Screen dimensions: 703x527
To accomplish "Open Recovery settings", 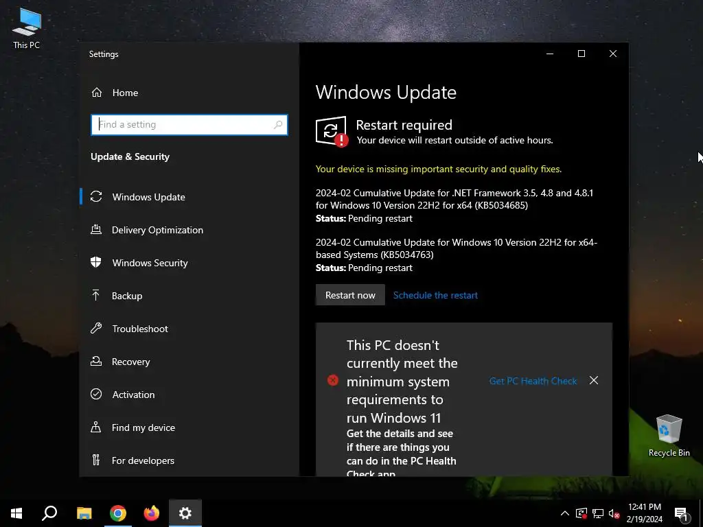I will click(x=189, y=362).
